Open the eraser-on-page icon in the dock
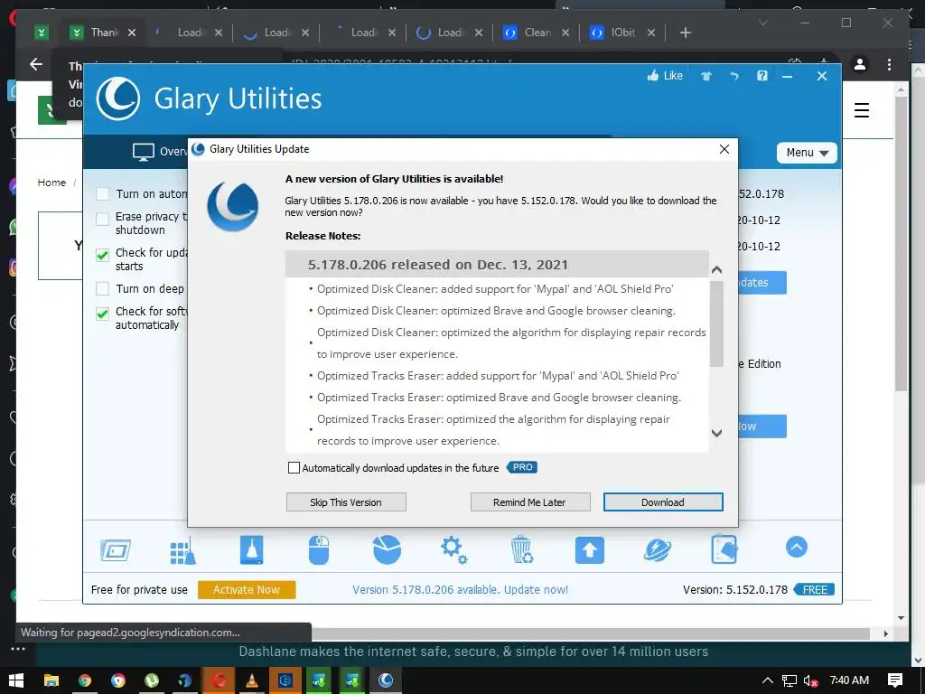 (724, 549)
